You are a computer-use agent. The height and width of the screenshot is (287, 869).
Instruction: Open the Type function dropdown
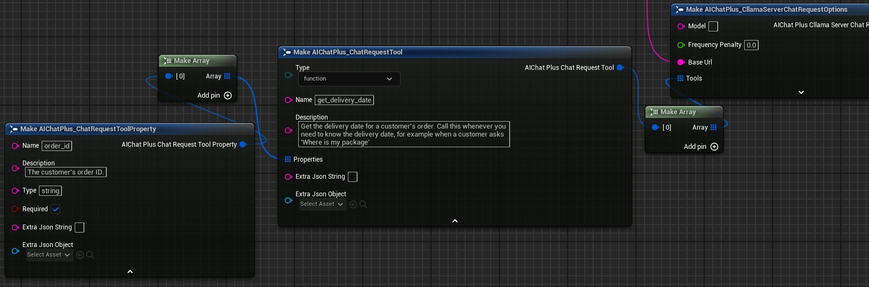pos(349,79)
